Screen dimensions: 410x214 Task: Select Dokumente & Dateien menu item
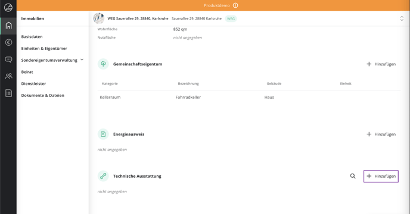coord(43,96)
